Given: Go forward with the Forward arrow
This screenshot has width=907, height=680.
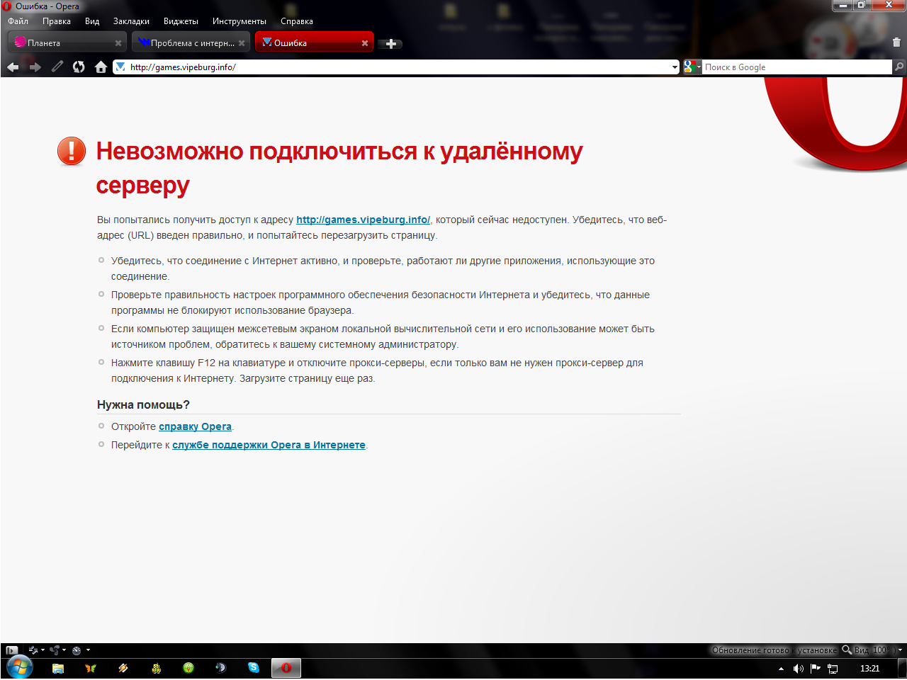Looking at the screenshot, I should click(35, 67).
